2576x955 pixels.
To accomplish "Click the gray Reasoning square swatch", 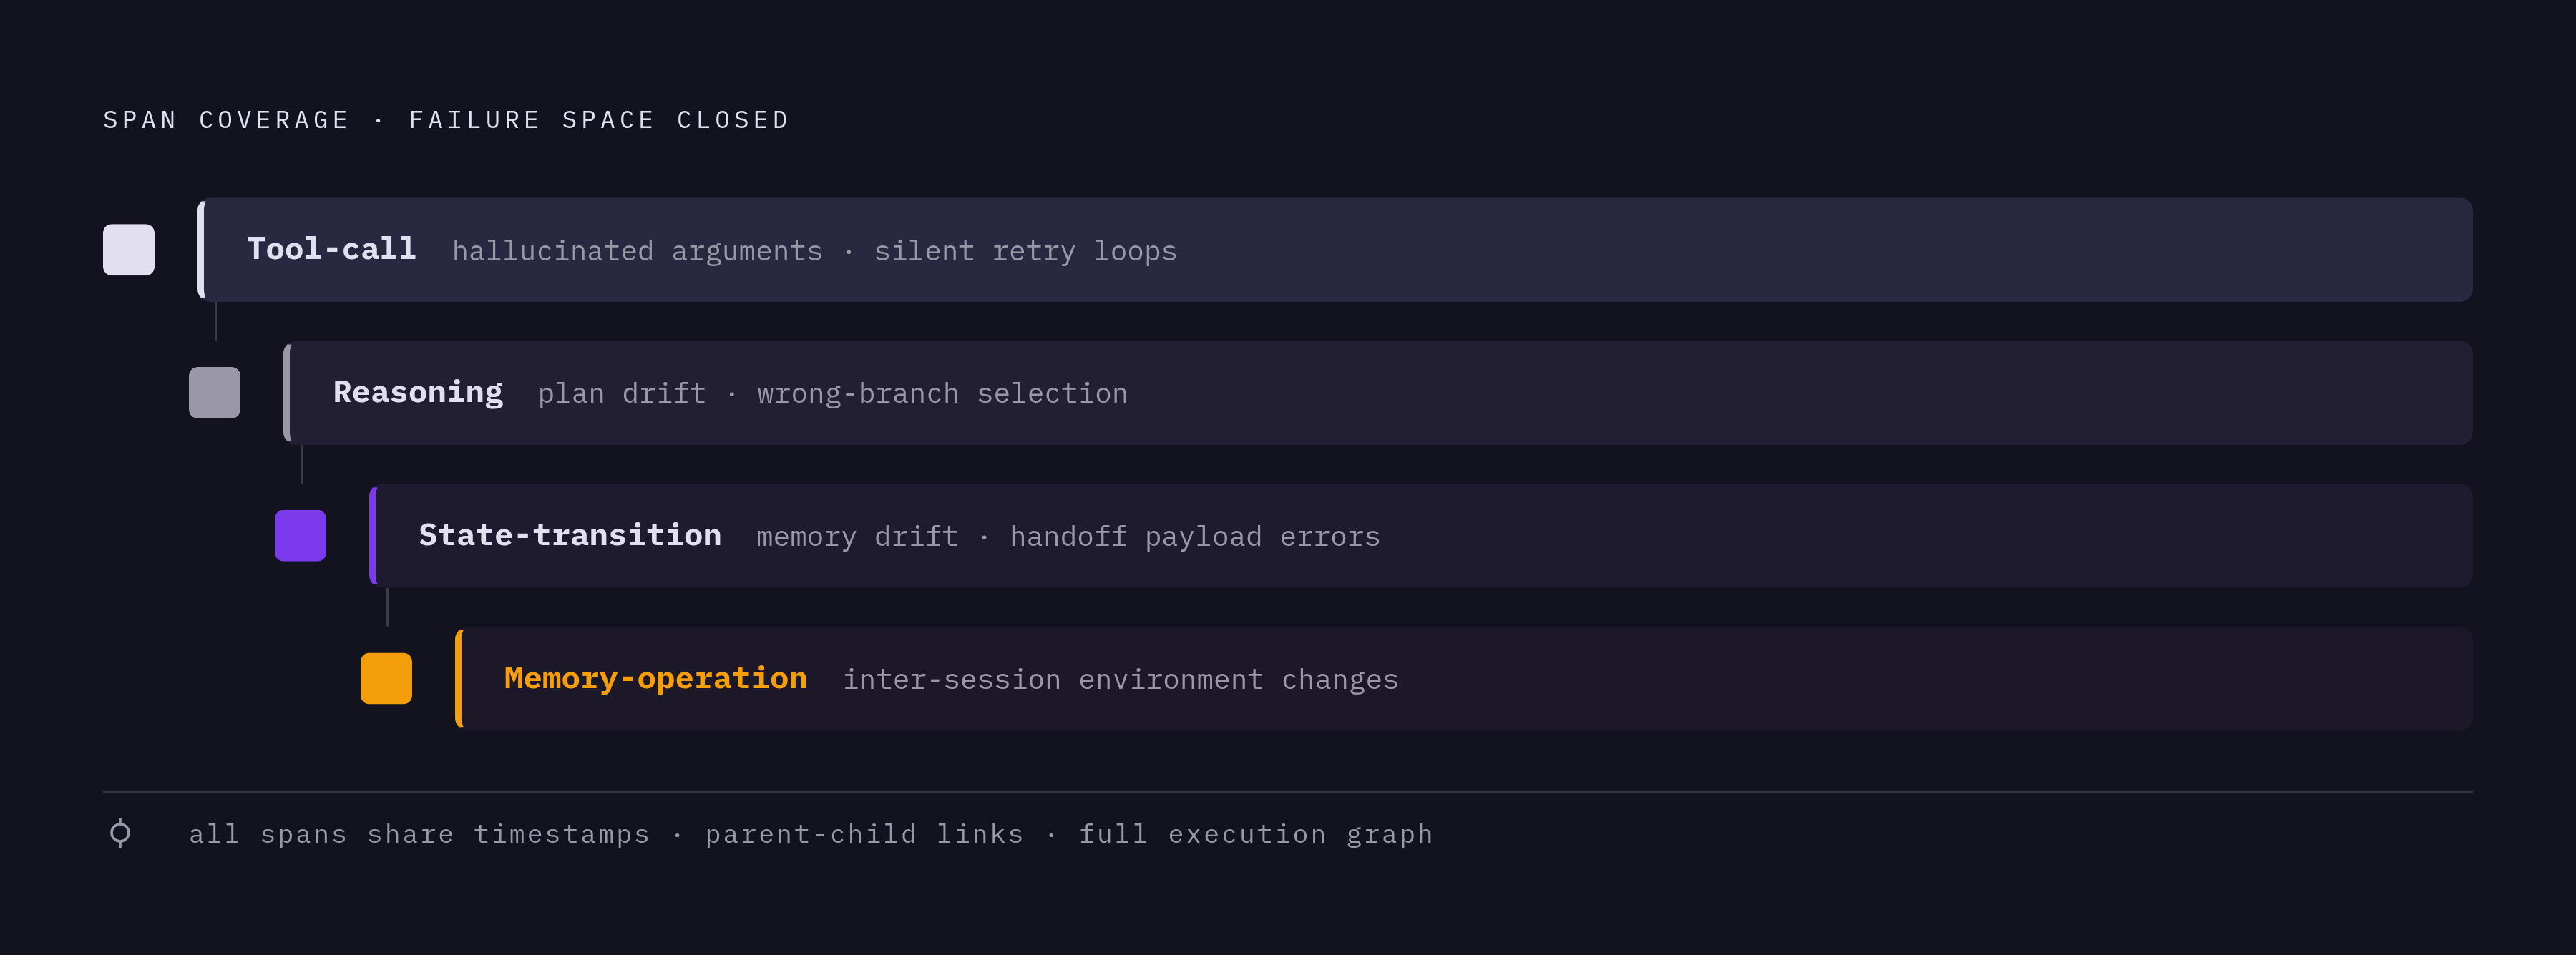I will point(215,393).
